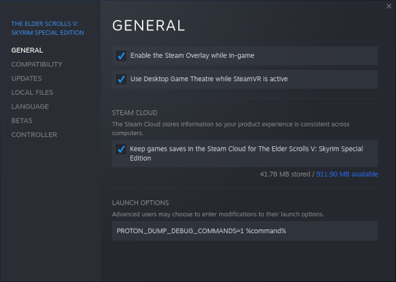
Task: Toggle Desktop Game Theatre for SteamVR
Action: (121, 79)
